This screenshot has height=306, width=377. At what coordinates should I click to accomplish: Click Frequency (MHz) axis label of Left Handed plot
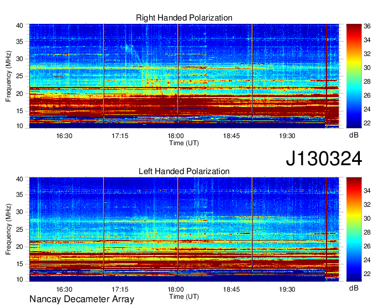click(x=8, y=229)
